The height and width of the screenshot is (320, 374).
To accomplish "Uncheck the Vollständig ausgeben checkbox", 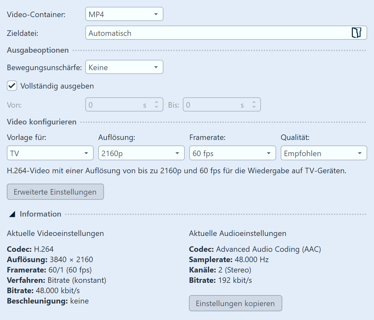I will click(12, 86).
